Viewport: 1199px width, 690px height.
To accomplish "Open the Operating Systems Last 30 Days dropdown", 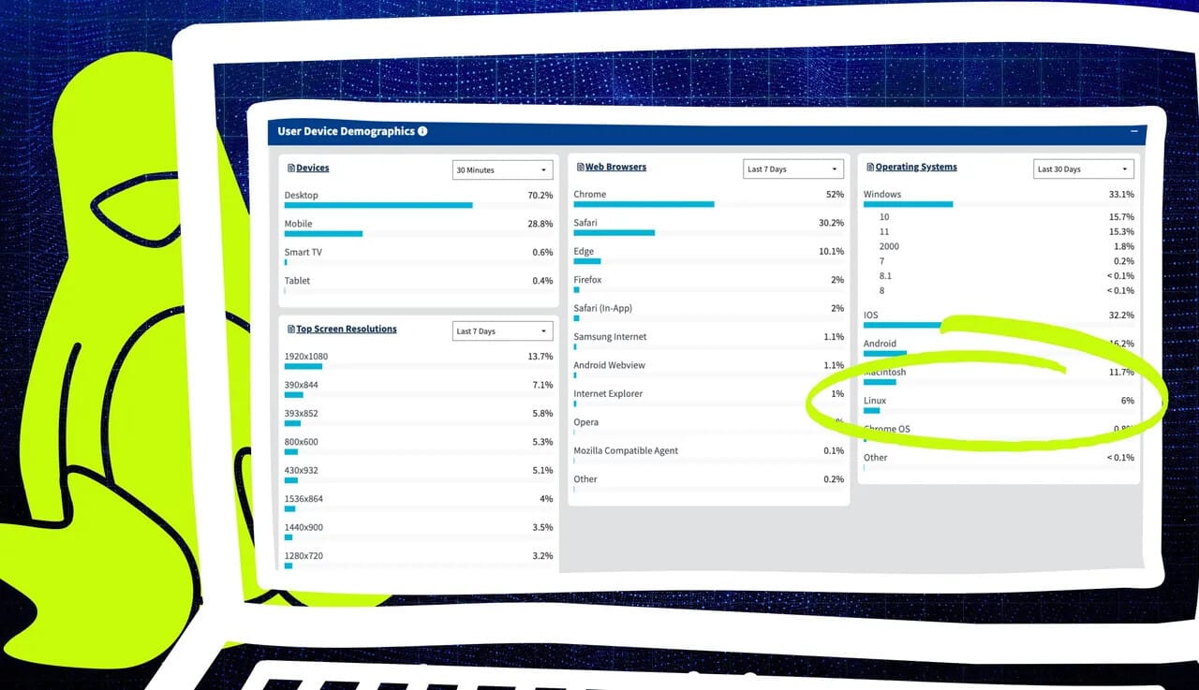I will click(1084, 169).
